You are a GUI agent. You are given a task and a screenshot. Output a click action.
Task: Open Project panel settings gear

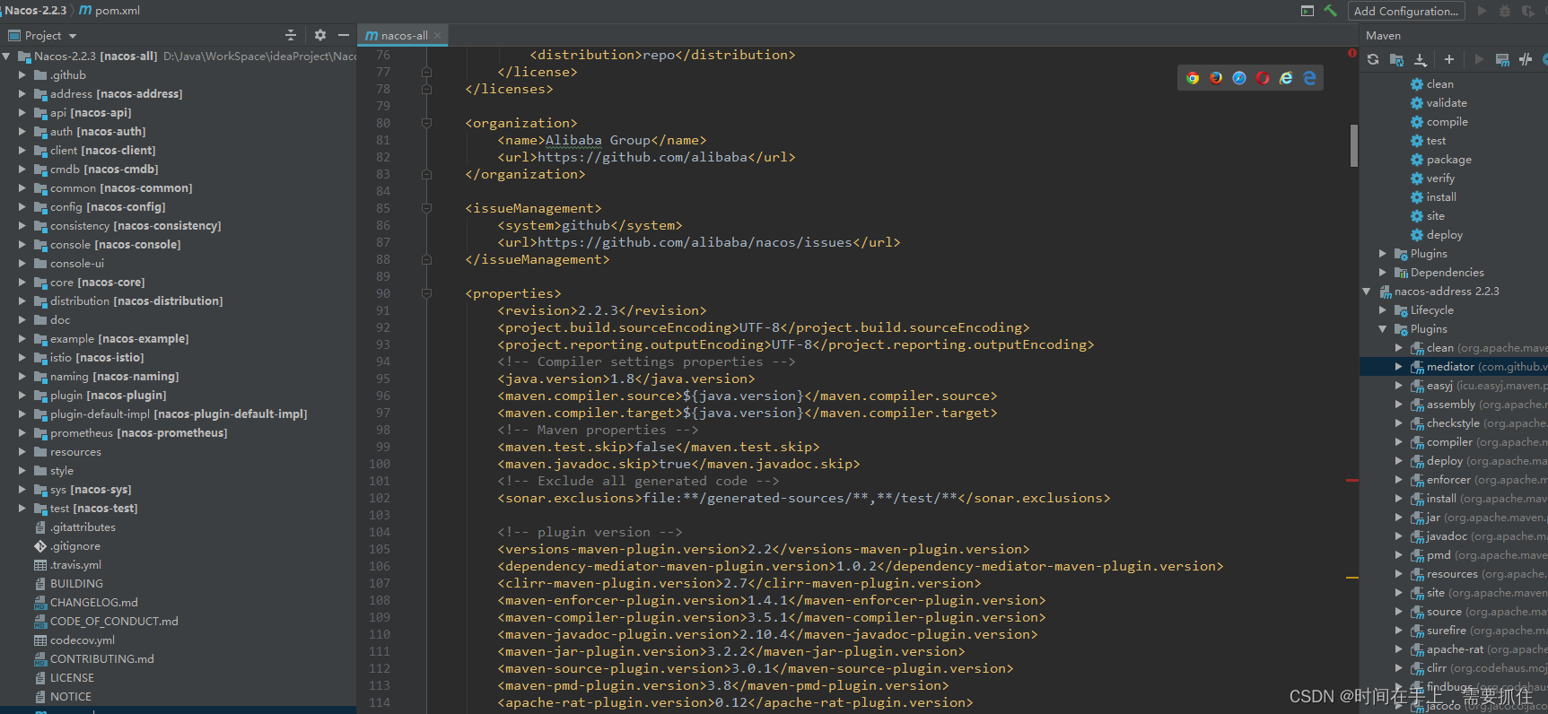pos(320,35)
